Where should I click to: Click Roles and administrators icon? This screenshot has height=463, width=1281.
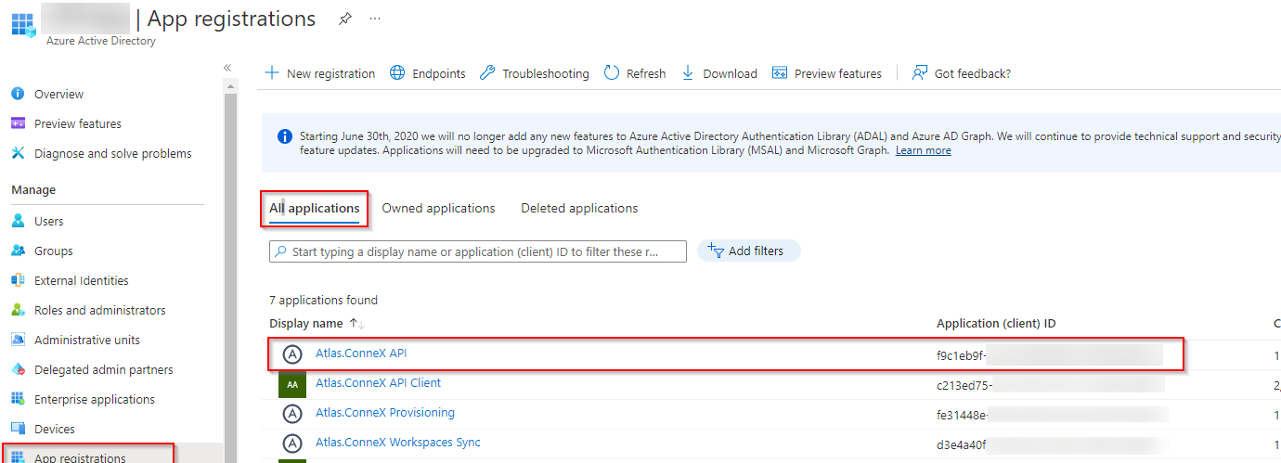tap(18, 310)
